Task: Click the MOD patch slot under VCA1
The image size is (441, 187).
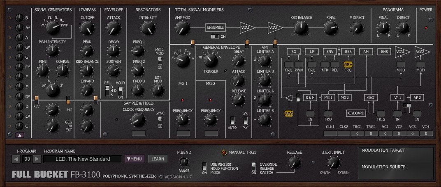Action: pos(401,64)
